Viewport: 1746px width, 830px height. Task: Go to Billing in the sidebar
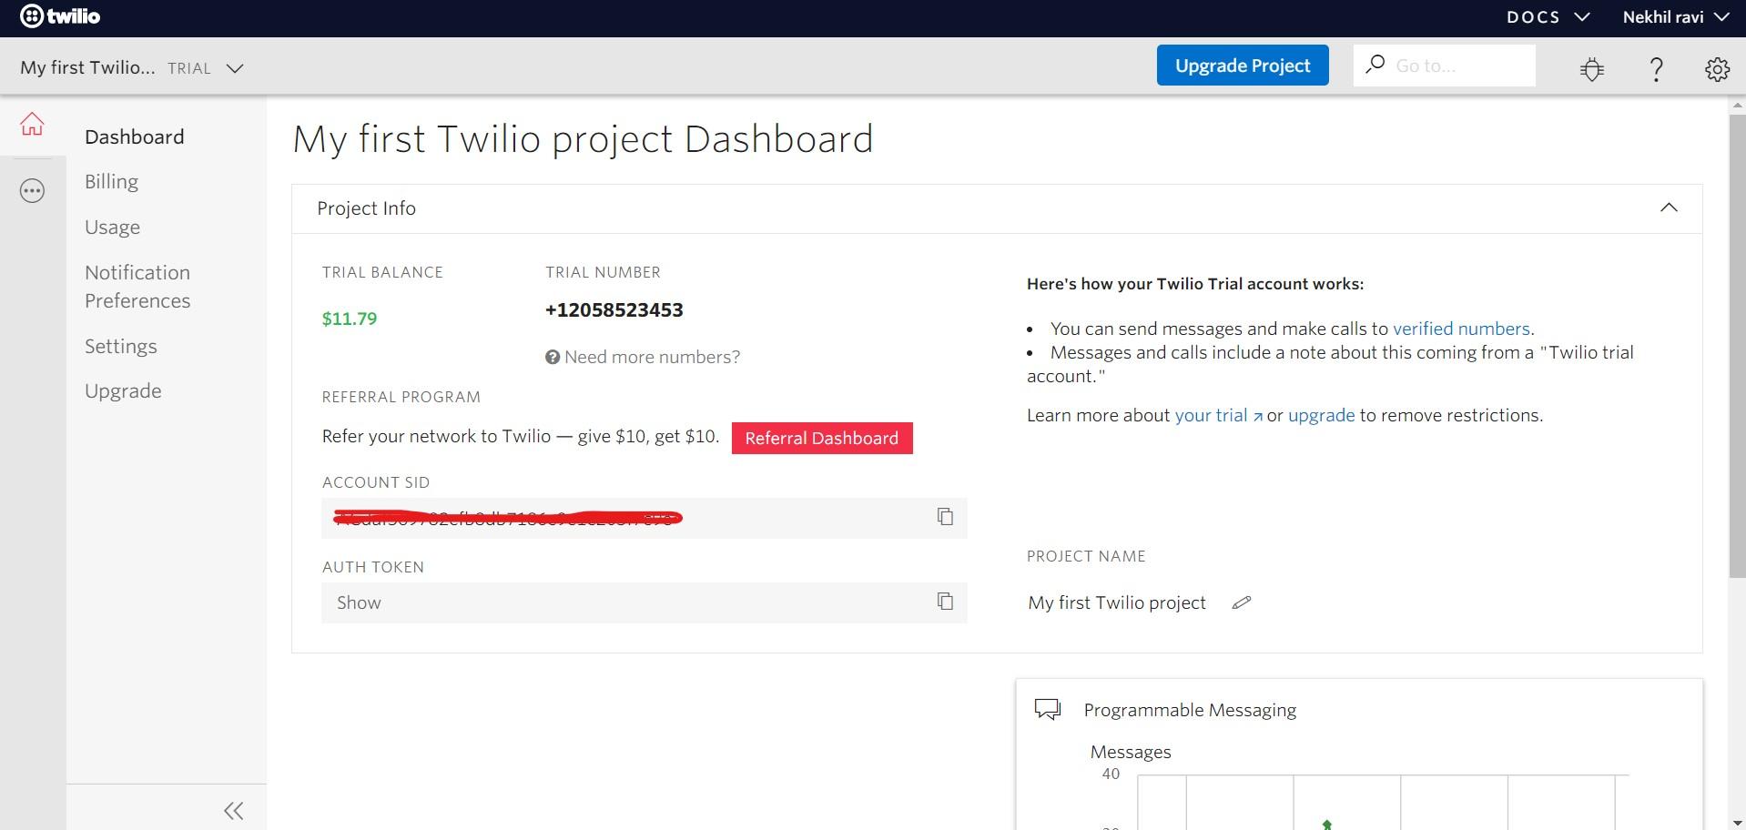click(111, 181)
